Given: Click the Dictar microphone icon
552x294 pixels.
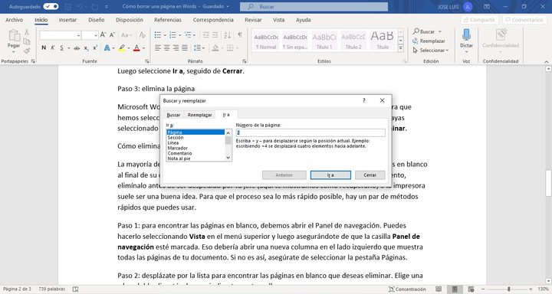Looking at the screenshot, I should tap(466, 35).
